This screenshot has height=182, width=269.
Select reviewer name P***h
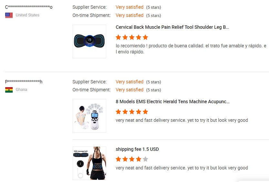[24, 81]
